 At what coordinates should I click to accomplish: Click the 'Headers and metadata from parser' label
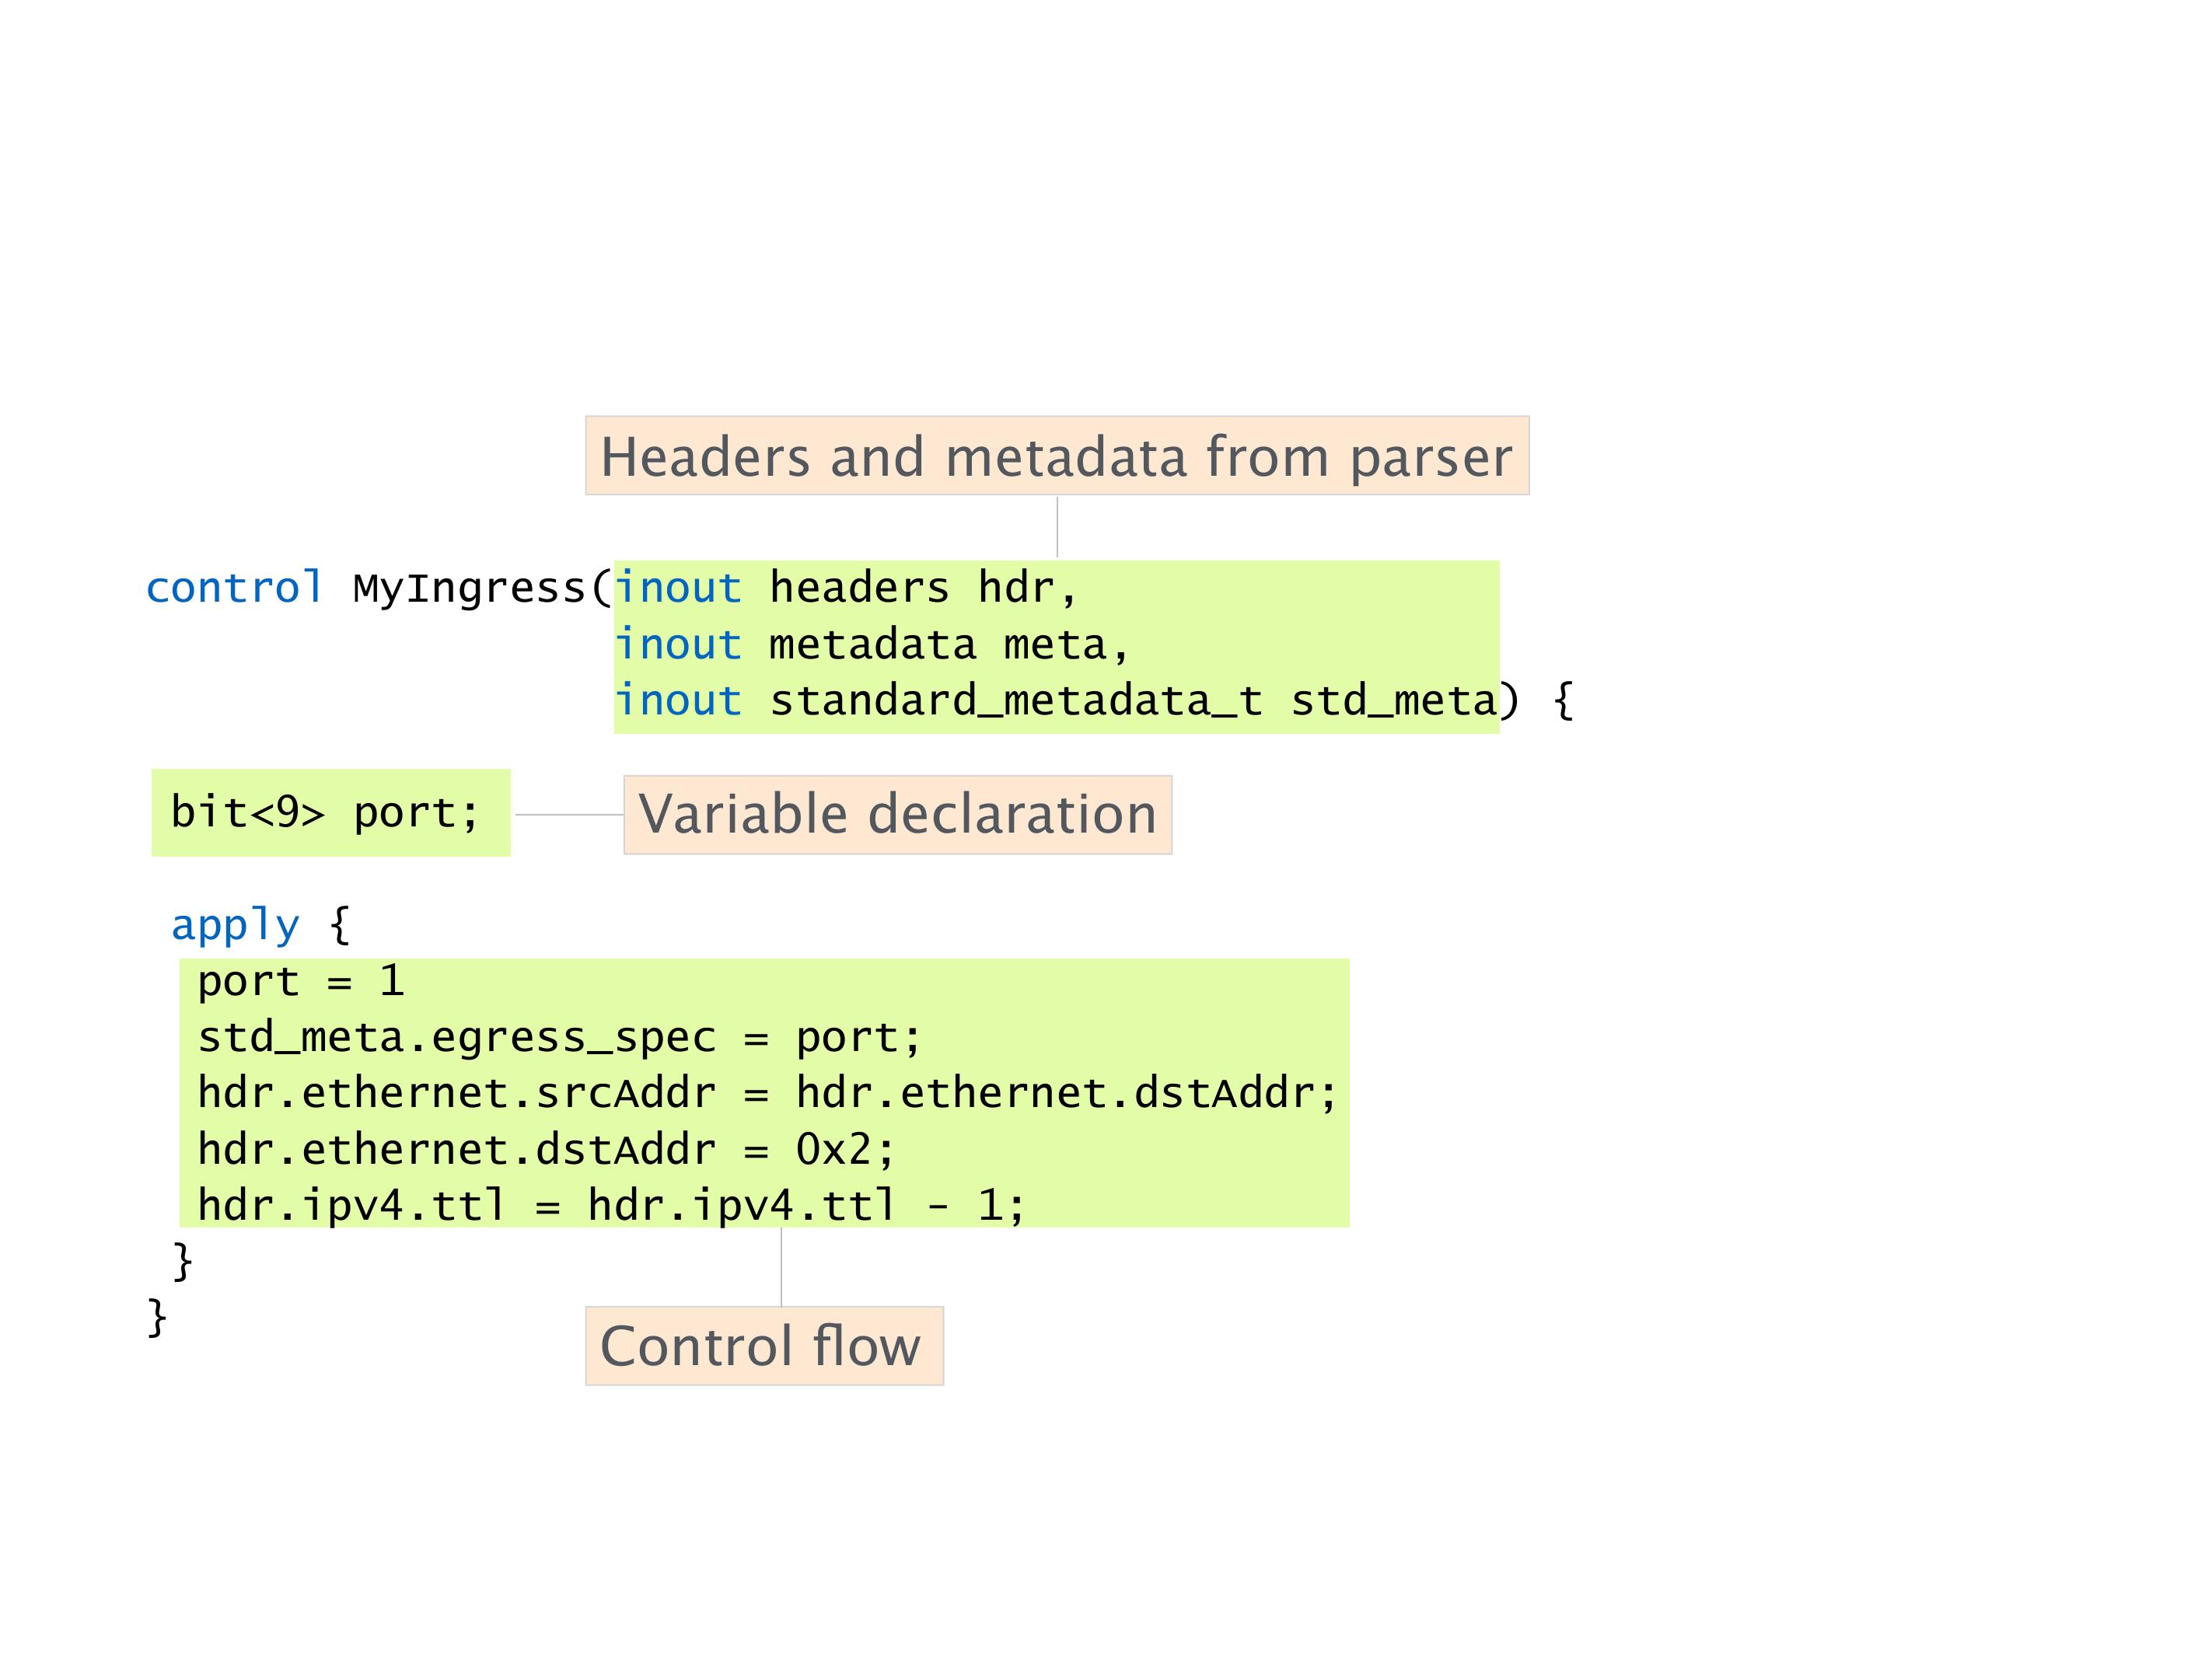coord(1057,456)
